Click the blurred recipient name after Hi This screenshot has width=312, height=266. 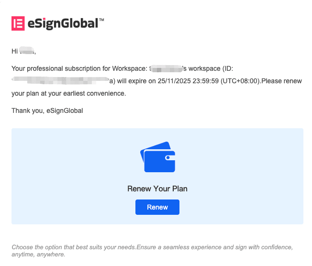pos(27,51)
